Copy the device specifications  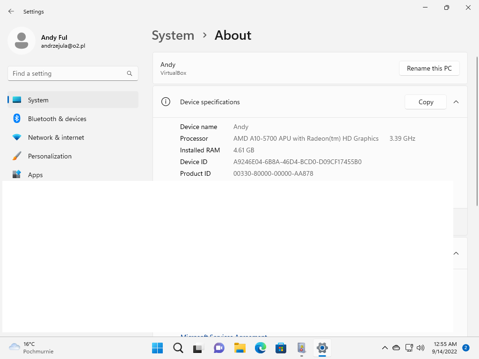(425, 102)
